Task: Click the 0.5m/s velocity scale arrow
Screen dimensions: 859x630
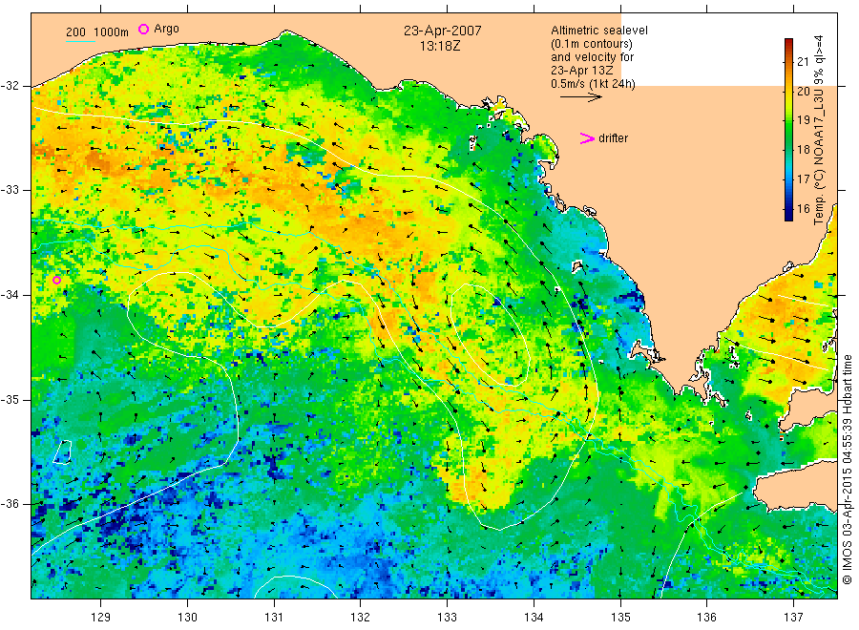Action: 580,97
